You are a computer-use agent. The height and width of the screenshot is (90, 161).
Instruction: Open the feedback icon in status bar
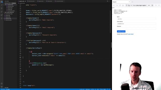(x=107, y=89)
